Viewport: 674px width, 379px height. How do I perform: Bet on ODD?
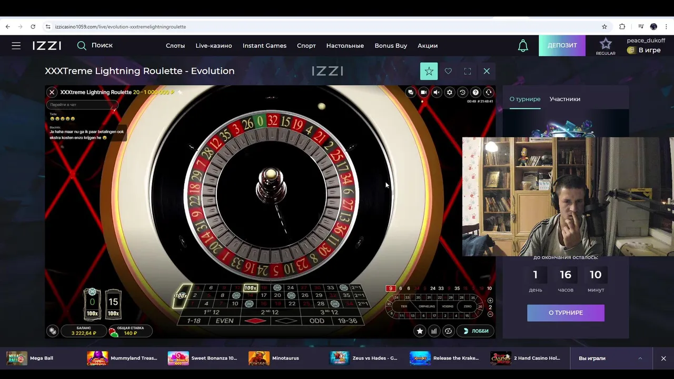tap(316, 321)
